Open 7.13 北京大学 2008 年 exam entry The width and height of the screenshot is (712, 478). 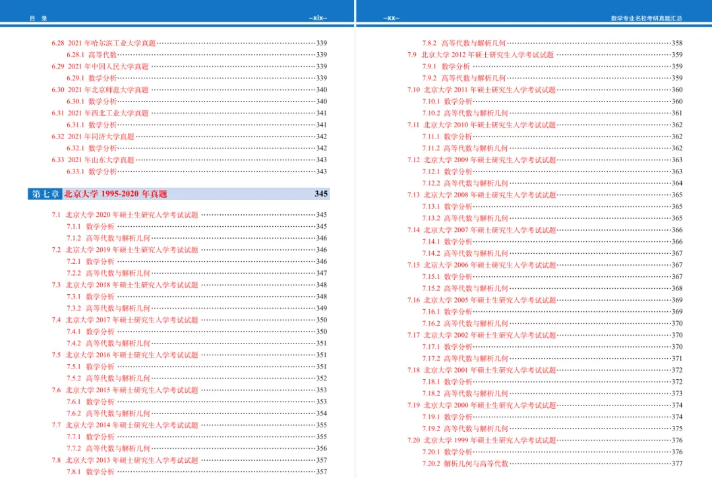pyautogui.click(x=545, y=194)
